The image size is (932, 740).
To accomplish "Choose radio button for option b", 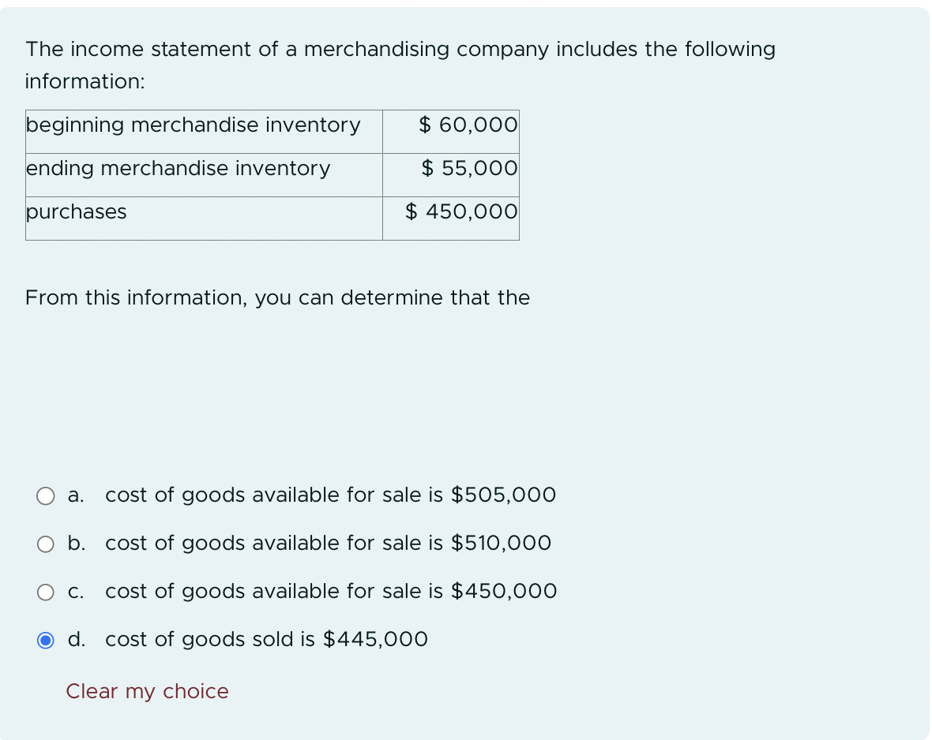I will (46, 544).
